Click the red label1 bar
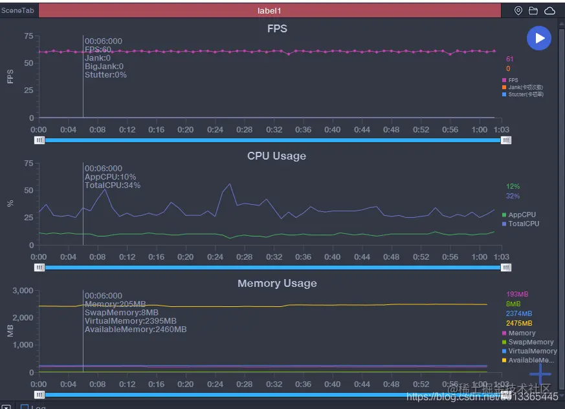The image size is (565, 409). (x=269, y=10)
